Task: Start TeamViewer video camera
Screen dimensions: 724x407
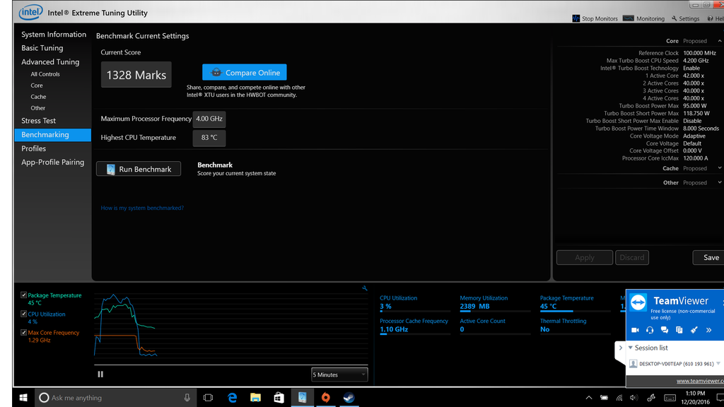Action: click(636, 330)
